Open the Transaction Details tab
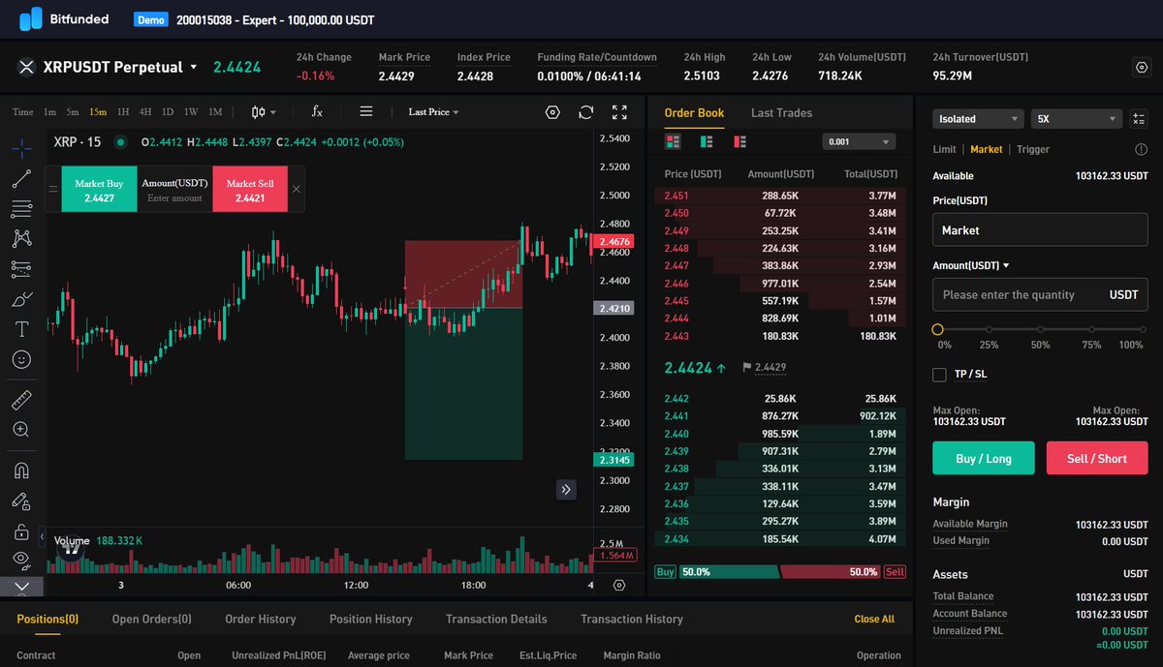The width and height of the screenshot is (1163, 667). tap(496, 620)
